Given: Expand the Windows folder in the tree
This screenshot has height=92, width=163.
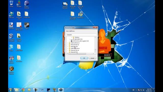Looking at the screenshot, I should tap(72, 37).
